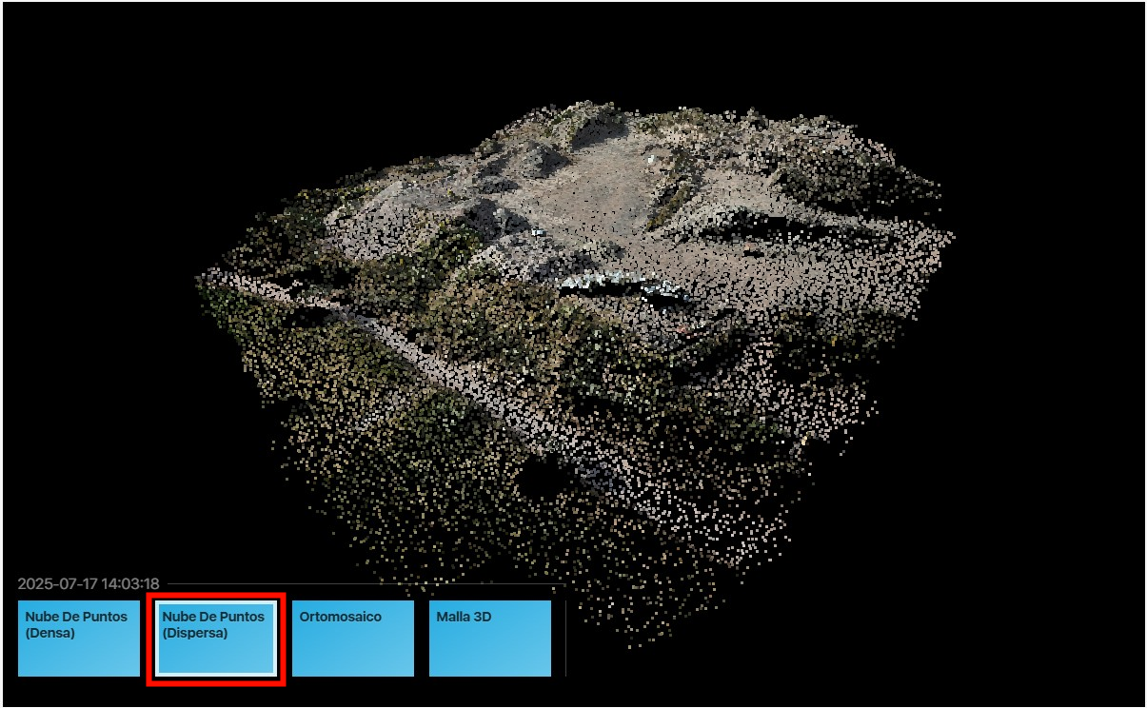Click the horizontal divider line beside the timestamp

[362, 583]
